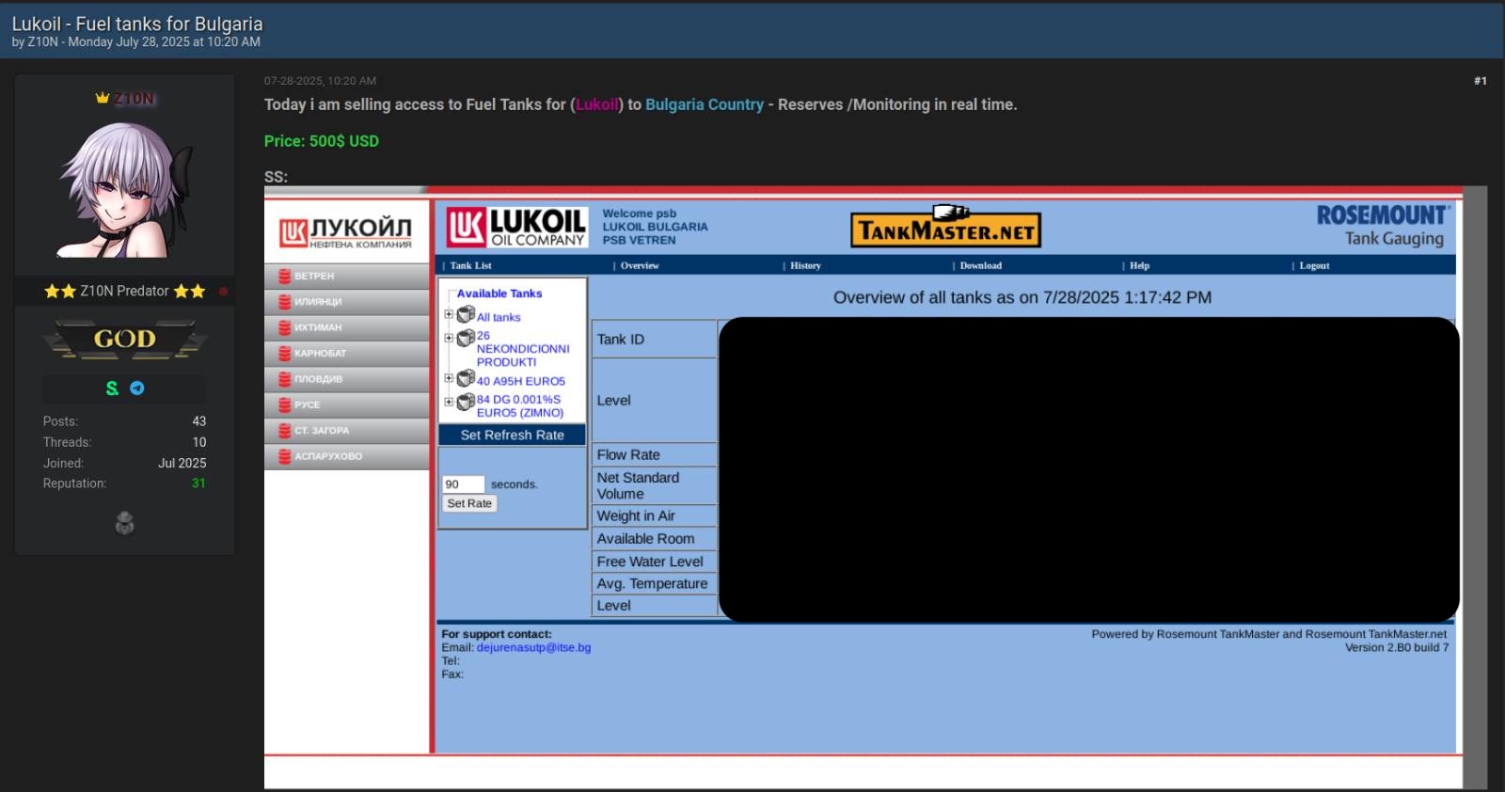The image size is (1505, 792).
Task: Click the Posts count 43
Action: [199, 421]
